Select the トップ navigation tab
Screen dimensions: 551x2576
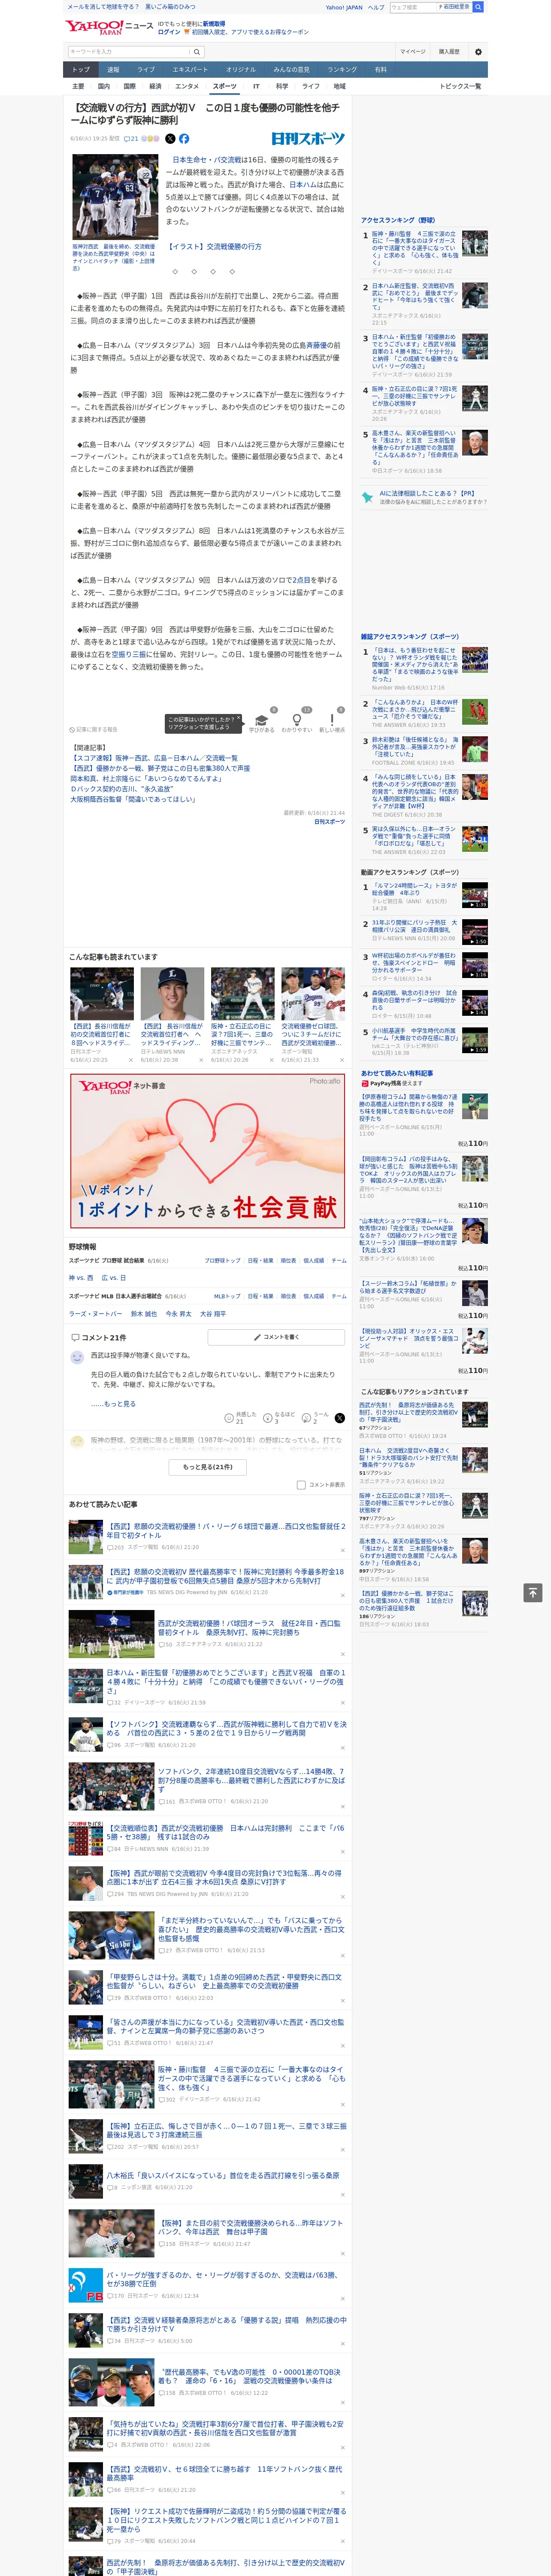[81, 70]
